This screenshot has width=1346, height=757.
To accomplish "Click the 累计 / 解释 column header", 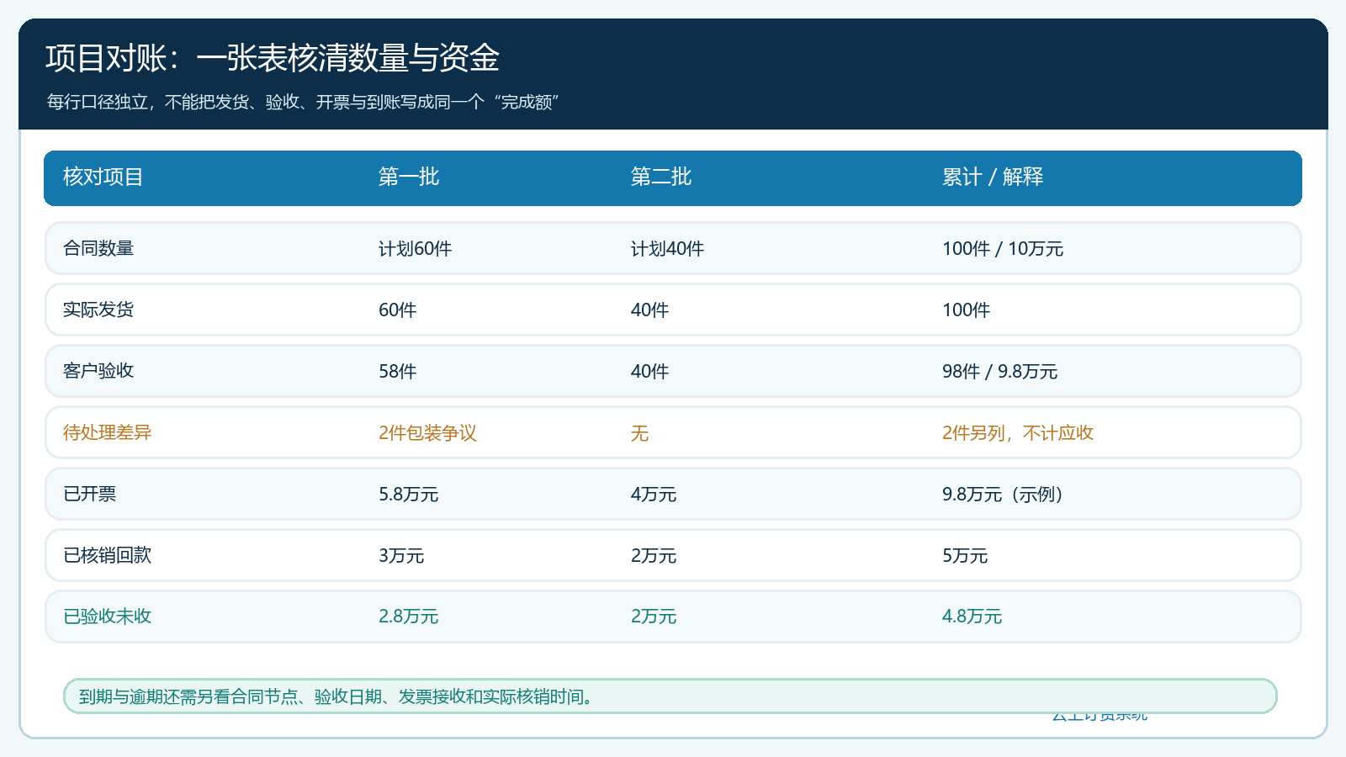I will point(993,177).
